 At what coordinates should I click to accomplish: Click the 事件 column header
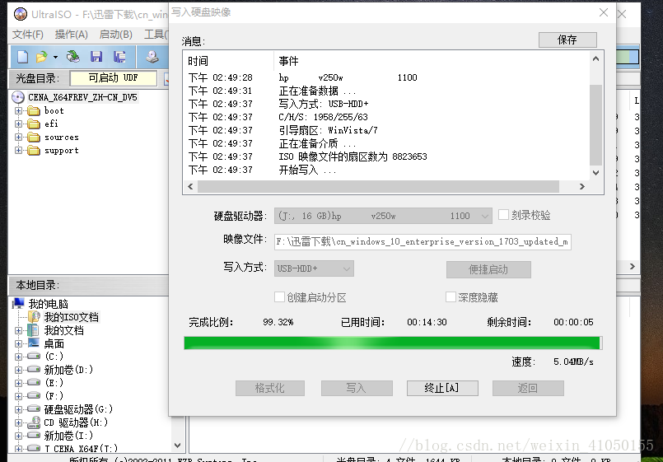click(x=288, y=61)
